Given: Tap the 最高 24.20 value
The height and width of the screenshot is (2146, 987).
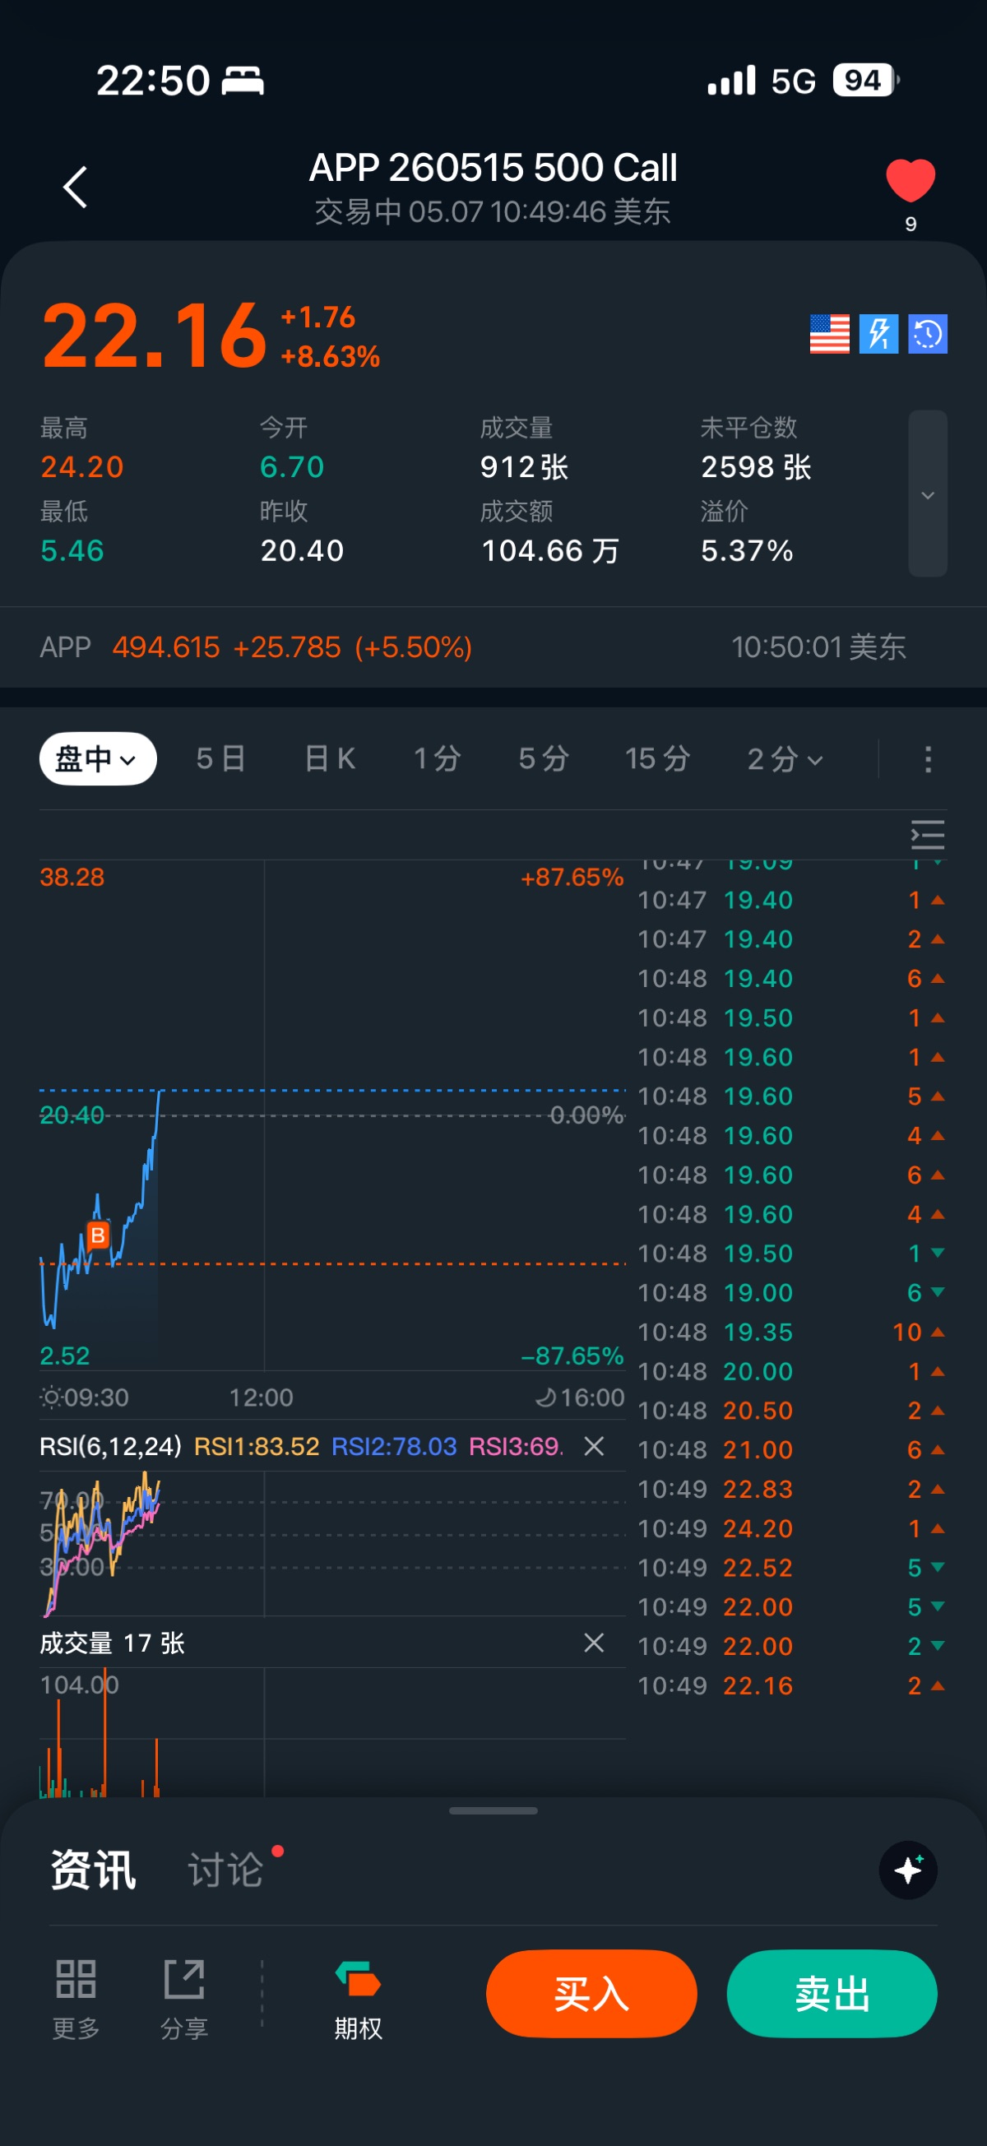Looking at the screenshot, I should [82, 467].
